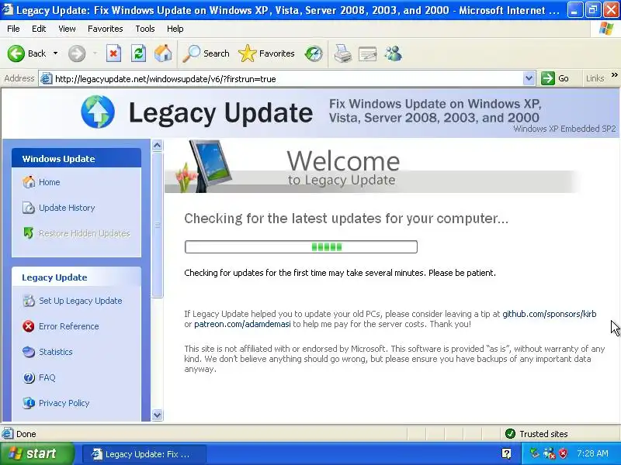Open the File menu
This screenshot has width=621, height=465.
coord(13,29)
